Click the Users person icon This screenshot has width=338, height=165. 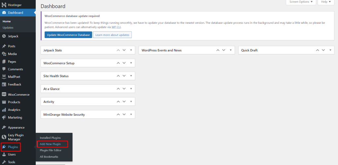(4, 154)
